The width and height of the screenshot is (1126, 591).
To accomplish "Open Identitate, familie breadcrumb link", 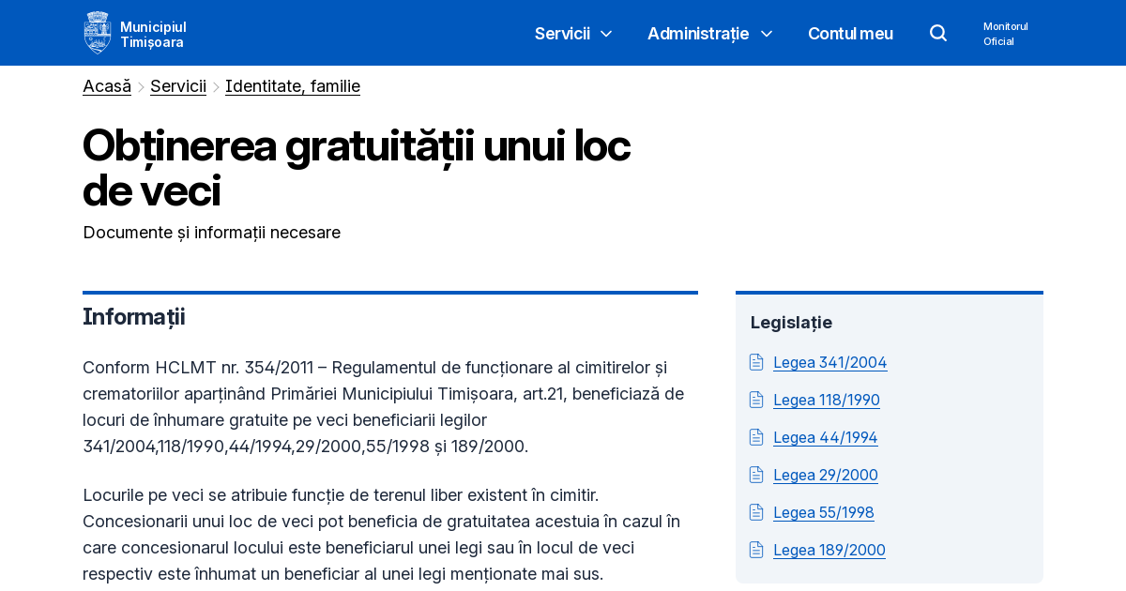I will (x=292, y=85).
